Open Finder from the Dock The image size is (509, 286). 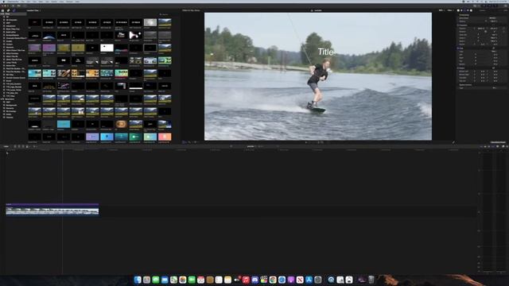[138, 280]
